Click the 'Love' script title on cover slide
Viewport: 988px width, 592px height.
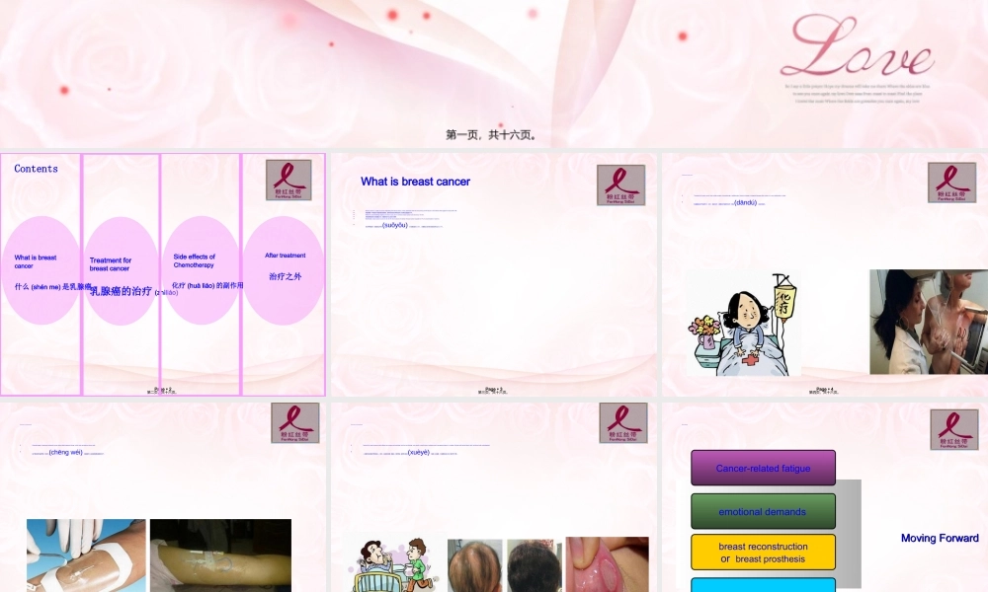(856, 51)
